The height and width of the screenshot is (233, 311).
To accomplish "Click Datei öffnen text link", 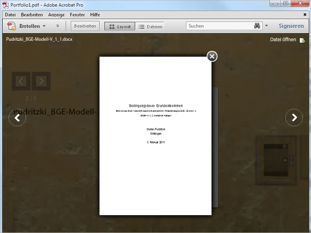I will tap(283, 40).
